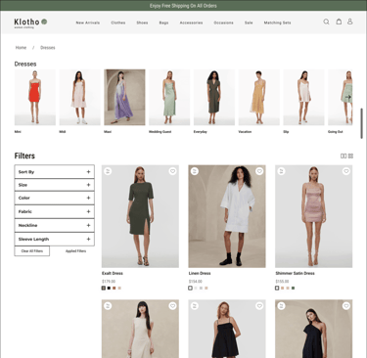Open the Shimmer Satin Dress title link
This screenshot has width=367, height=358.
click(x=295, y=273)
